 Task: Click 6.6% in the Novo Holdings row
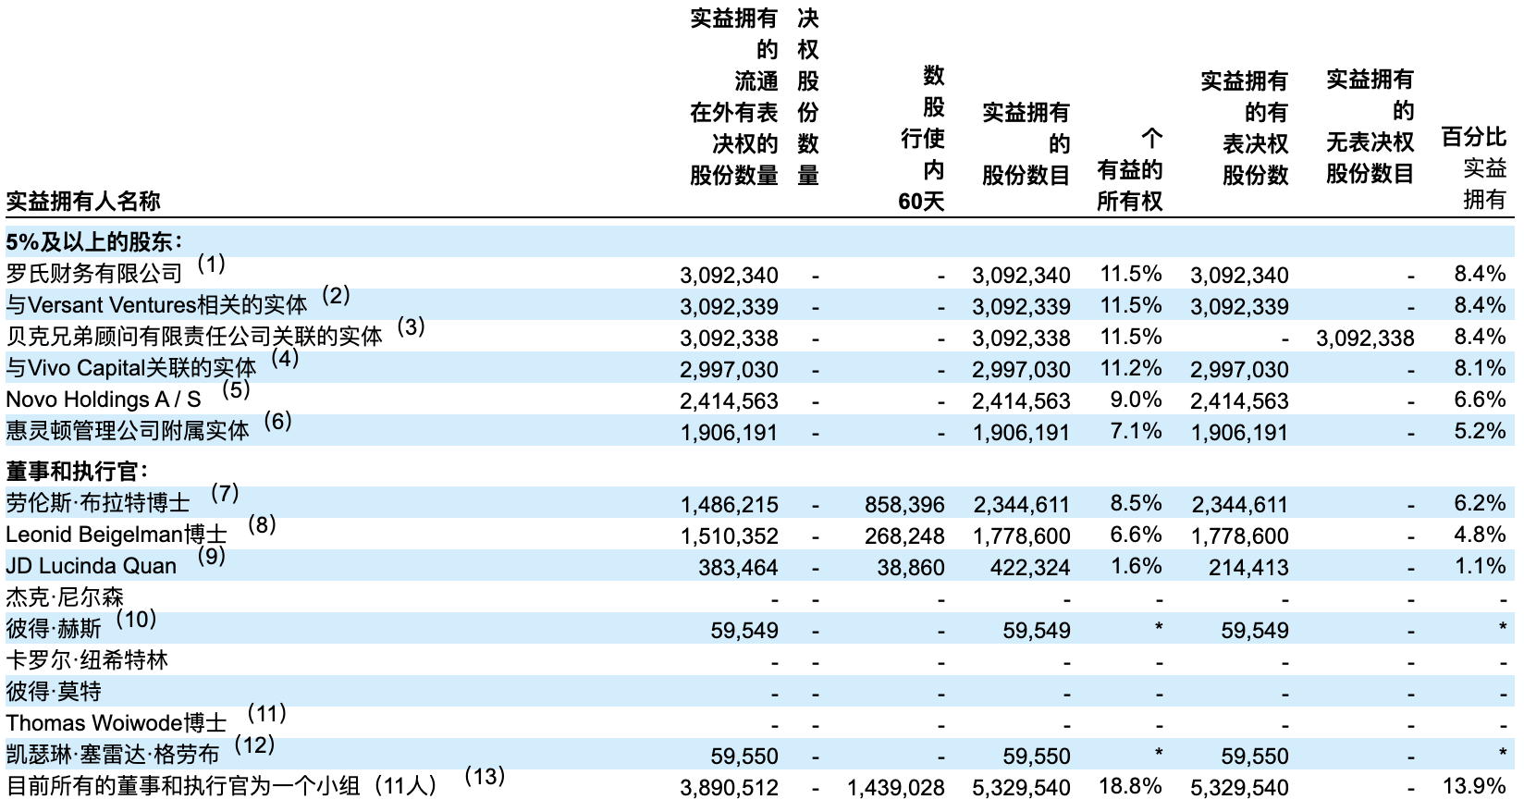(1481, 400)
